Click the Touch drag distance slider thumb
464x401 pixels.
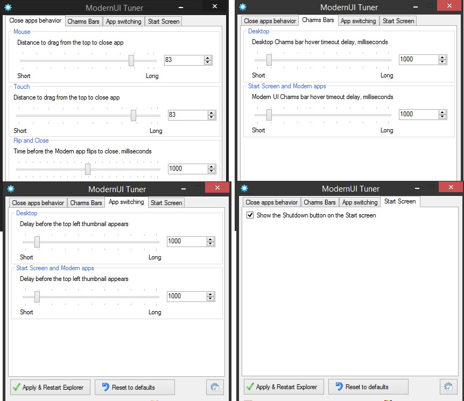(x=133, y=115)
